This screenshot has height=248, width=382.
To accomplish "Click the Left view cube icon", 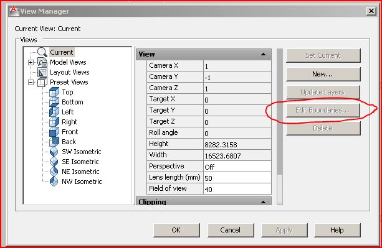I will (x=54, y=112).
